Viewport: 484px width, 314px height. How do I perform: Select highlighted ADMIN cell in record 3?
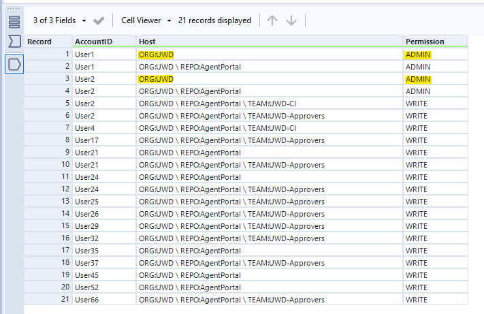tap(436, 79)
